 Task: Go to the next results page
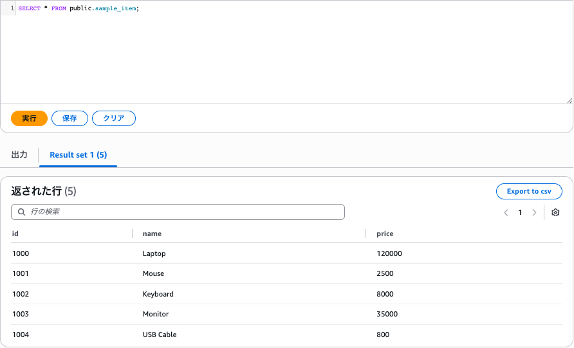click(534, 212)
